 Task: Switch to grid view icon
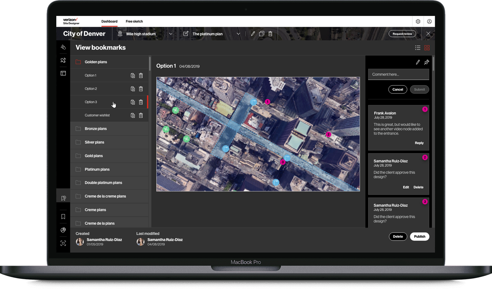coord(427,48)
